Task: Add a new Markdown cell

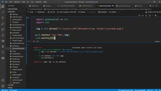Action: [40, 12]
